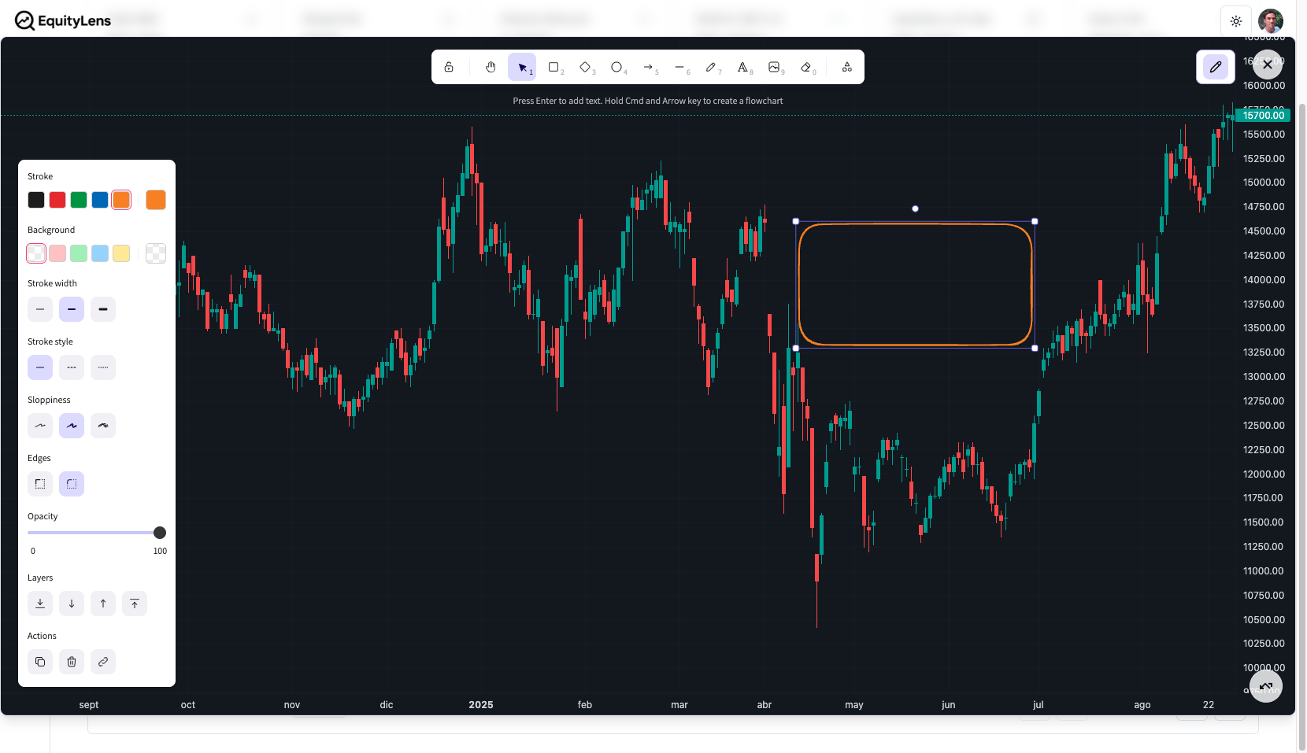Activate the Eraser tool

coord(805,68)
